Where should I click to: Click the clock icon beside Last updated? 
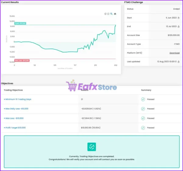tap(178, 62)
